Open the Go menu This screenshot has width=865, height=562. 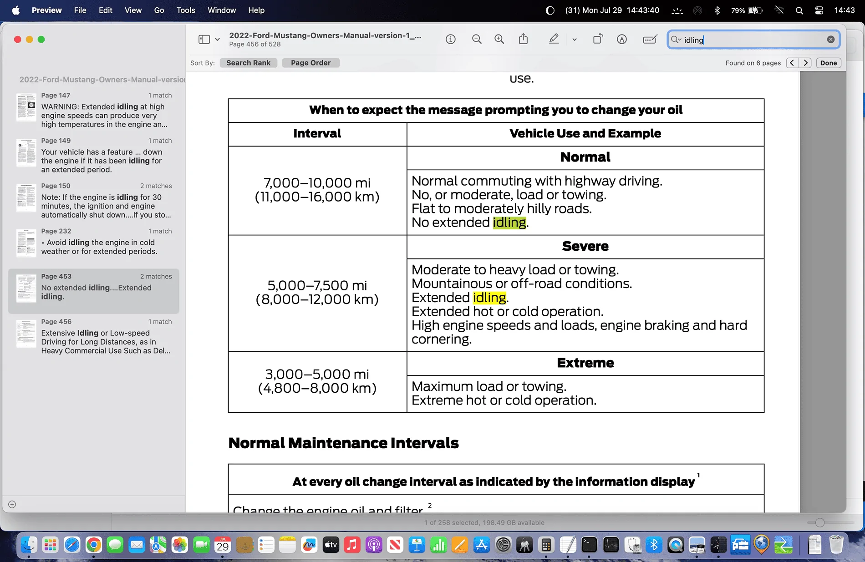click(x=159, y=10)
